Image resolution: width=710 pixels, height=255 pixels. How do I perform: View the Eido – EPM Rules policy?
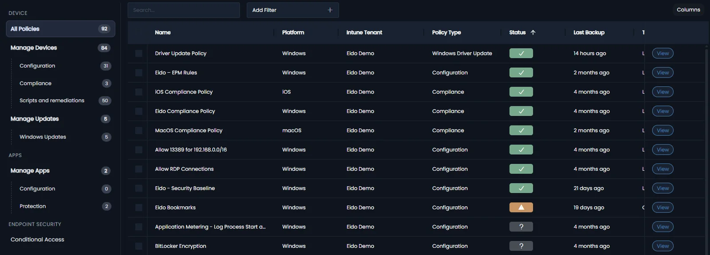663,73
